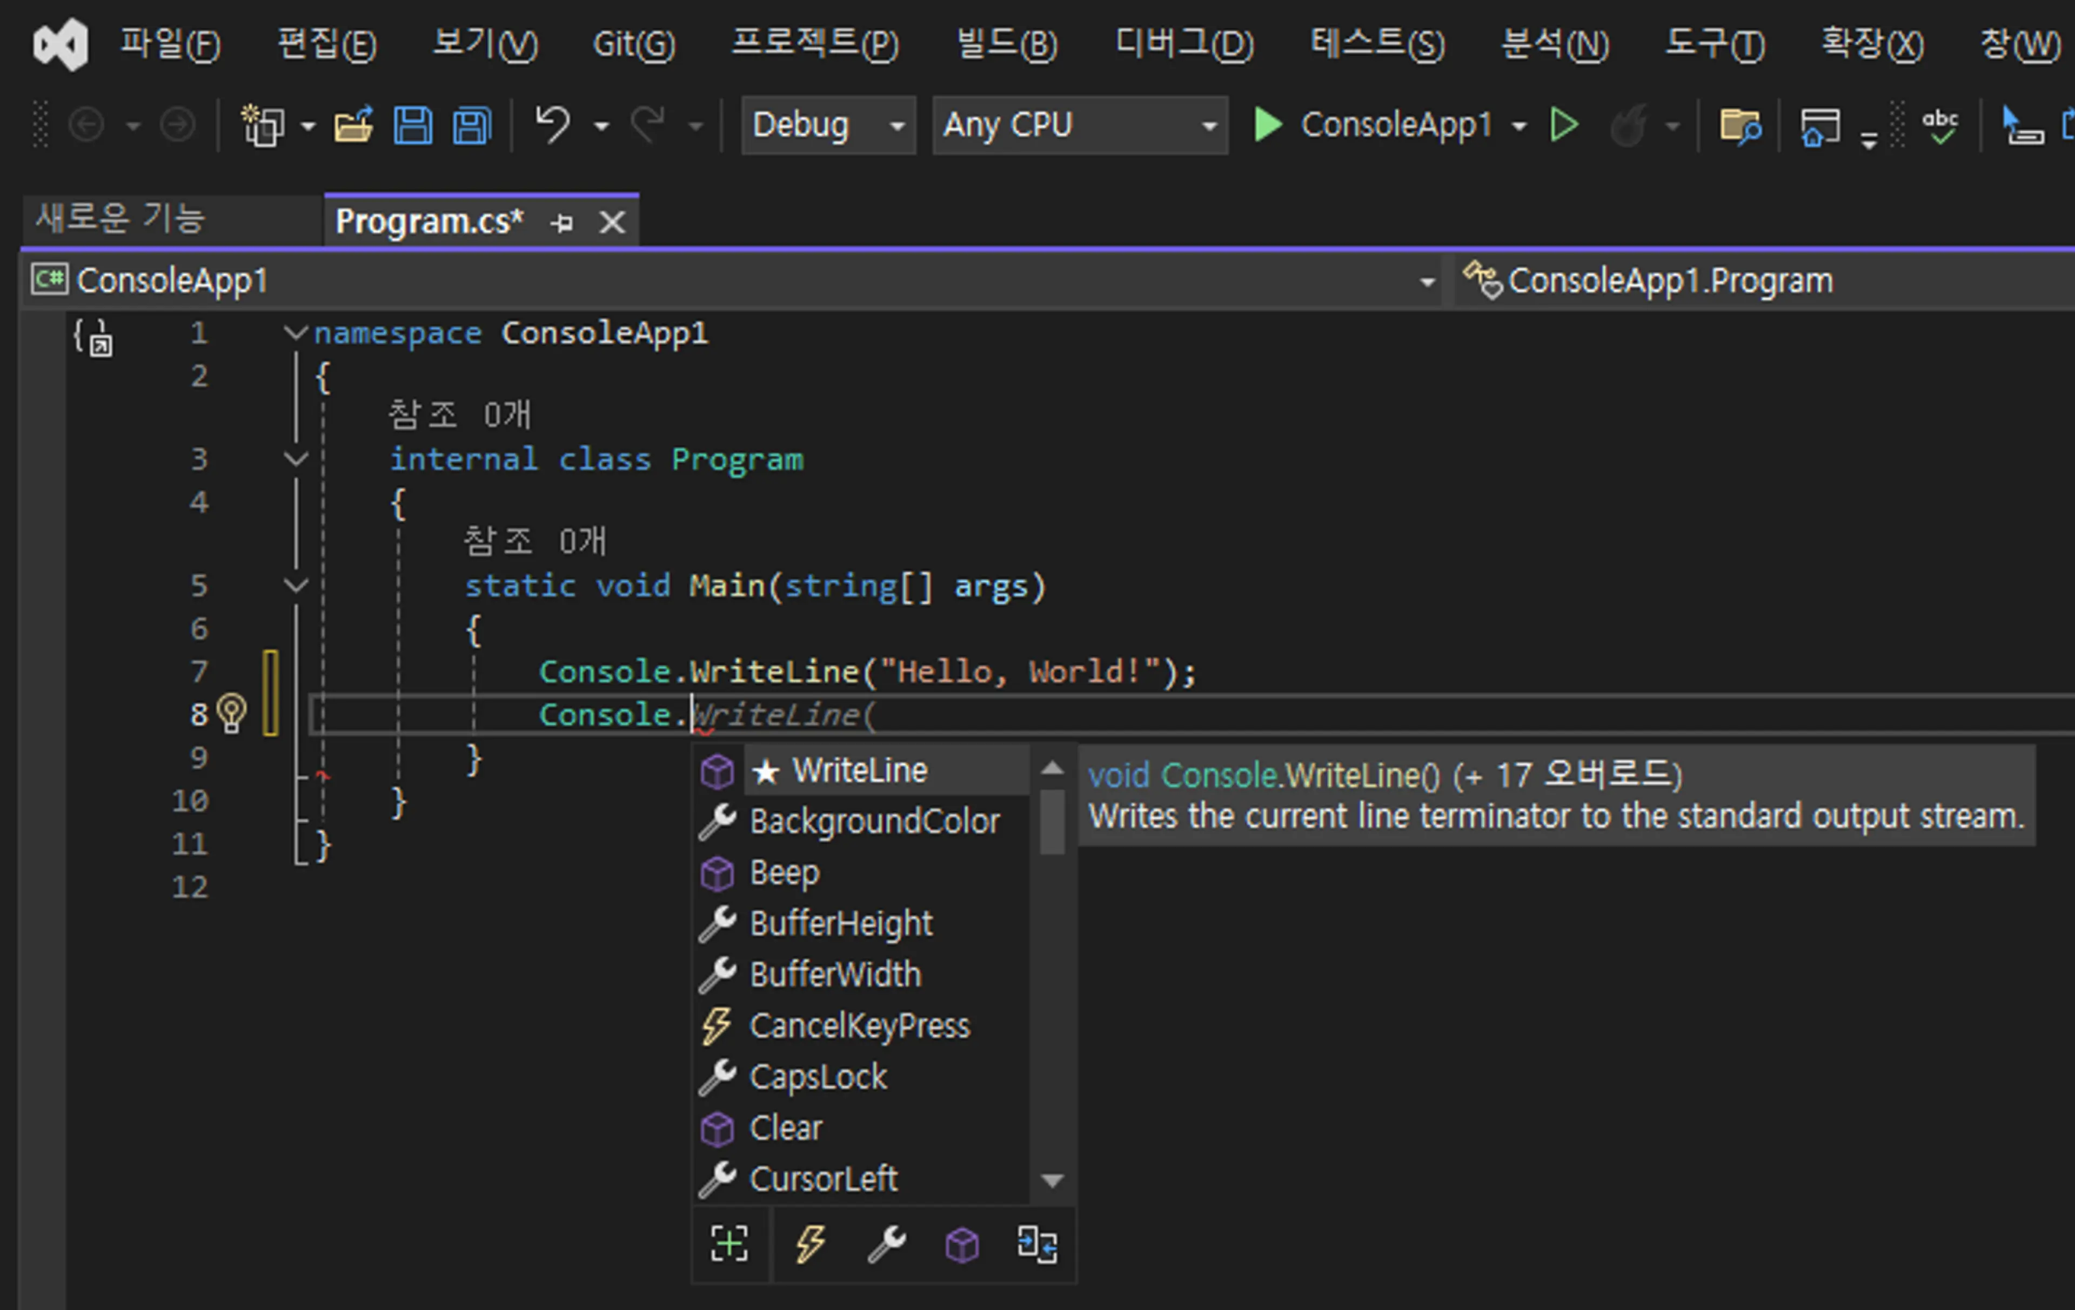This screenshot has height=1310, width=2075.
Task: Open the new item dropdown arrow
Action: click(307, 126)
